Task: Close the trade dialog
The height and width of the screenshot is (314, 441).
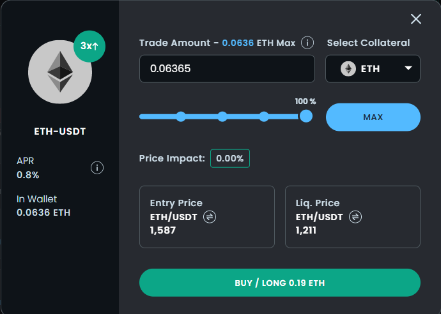Action: 415,19
